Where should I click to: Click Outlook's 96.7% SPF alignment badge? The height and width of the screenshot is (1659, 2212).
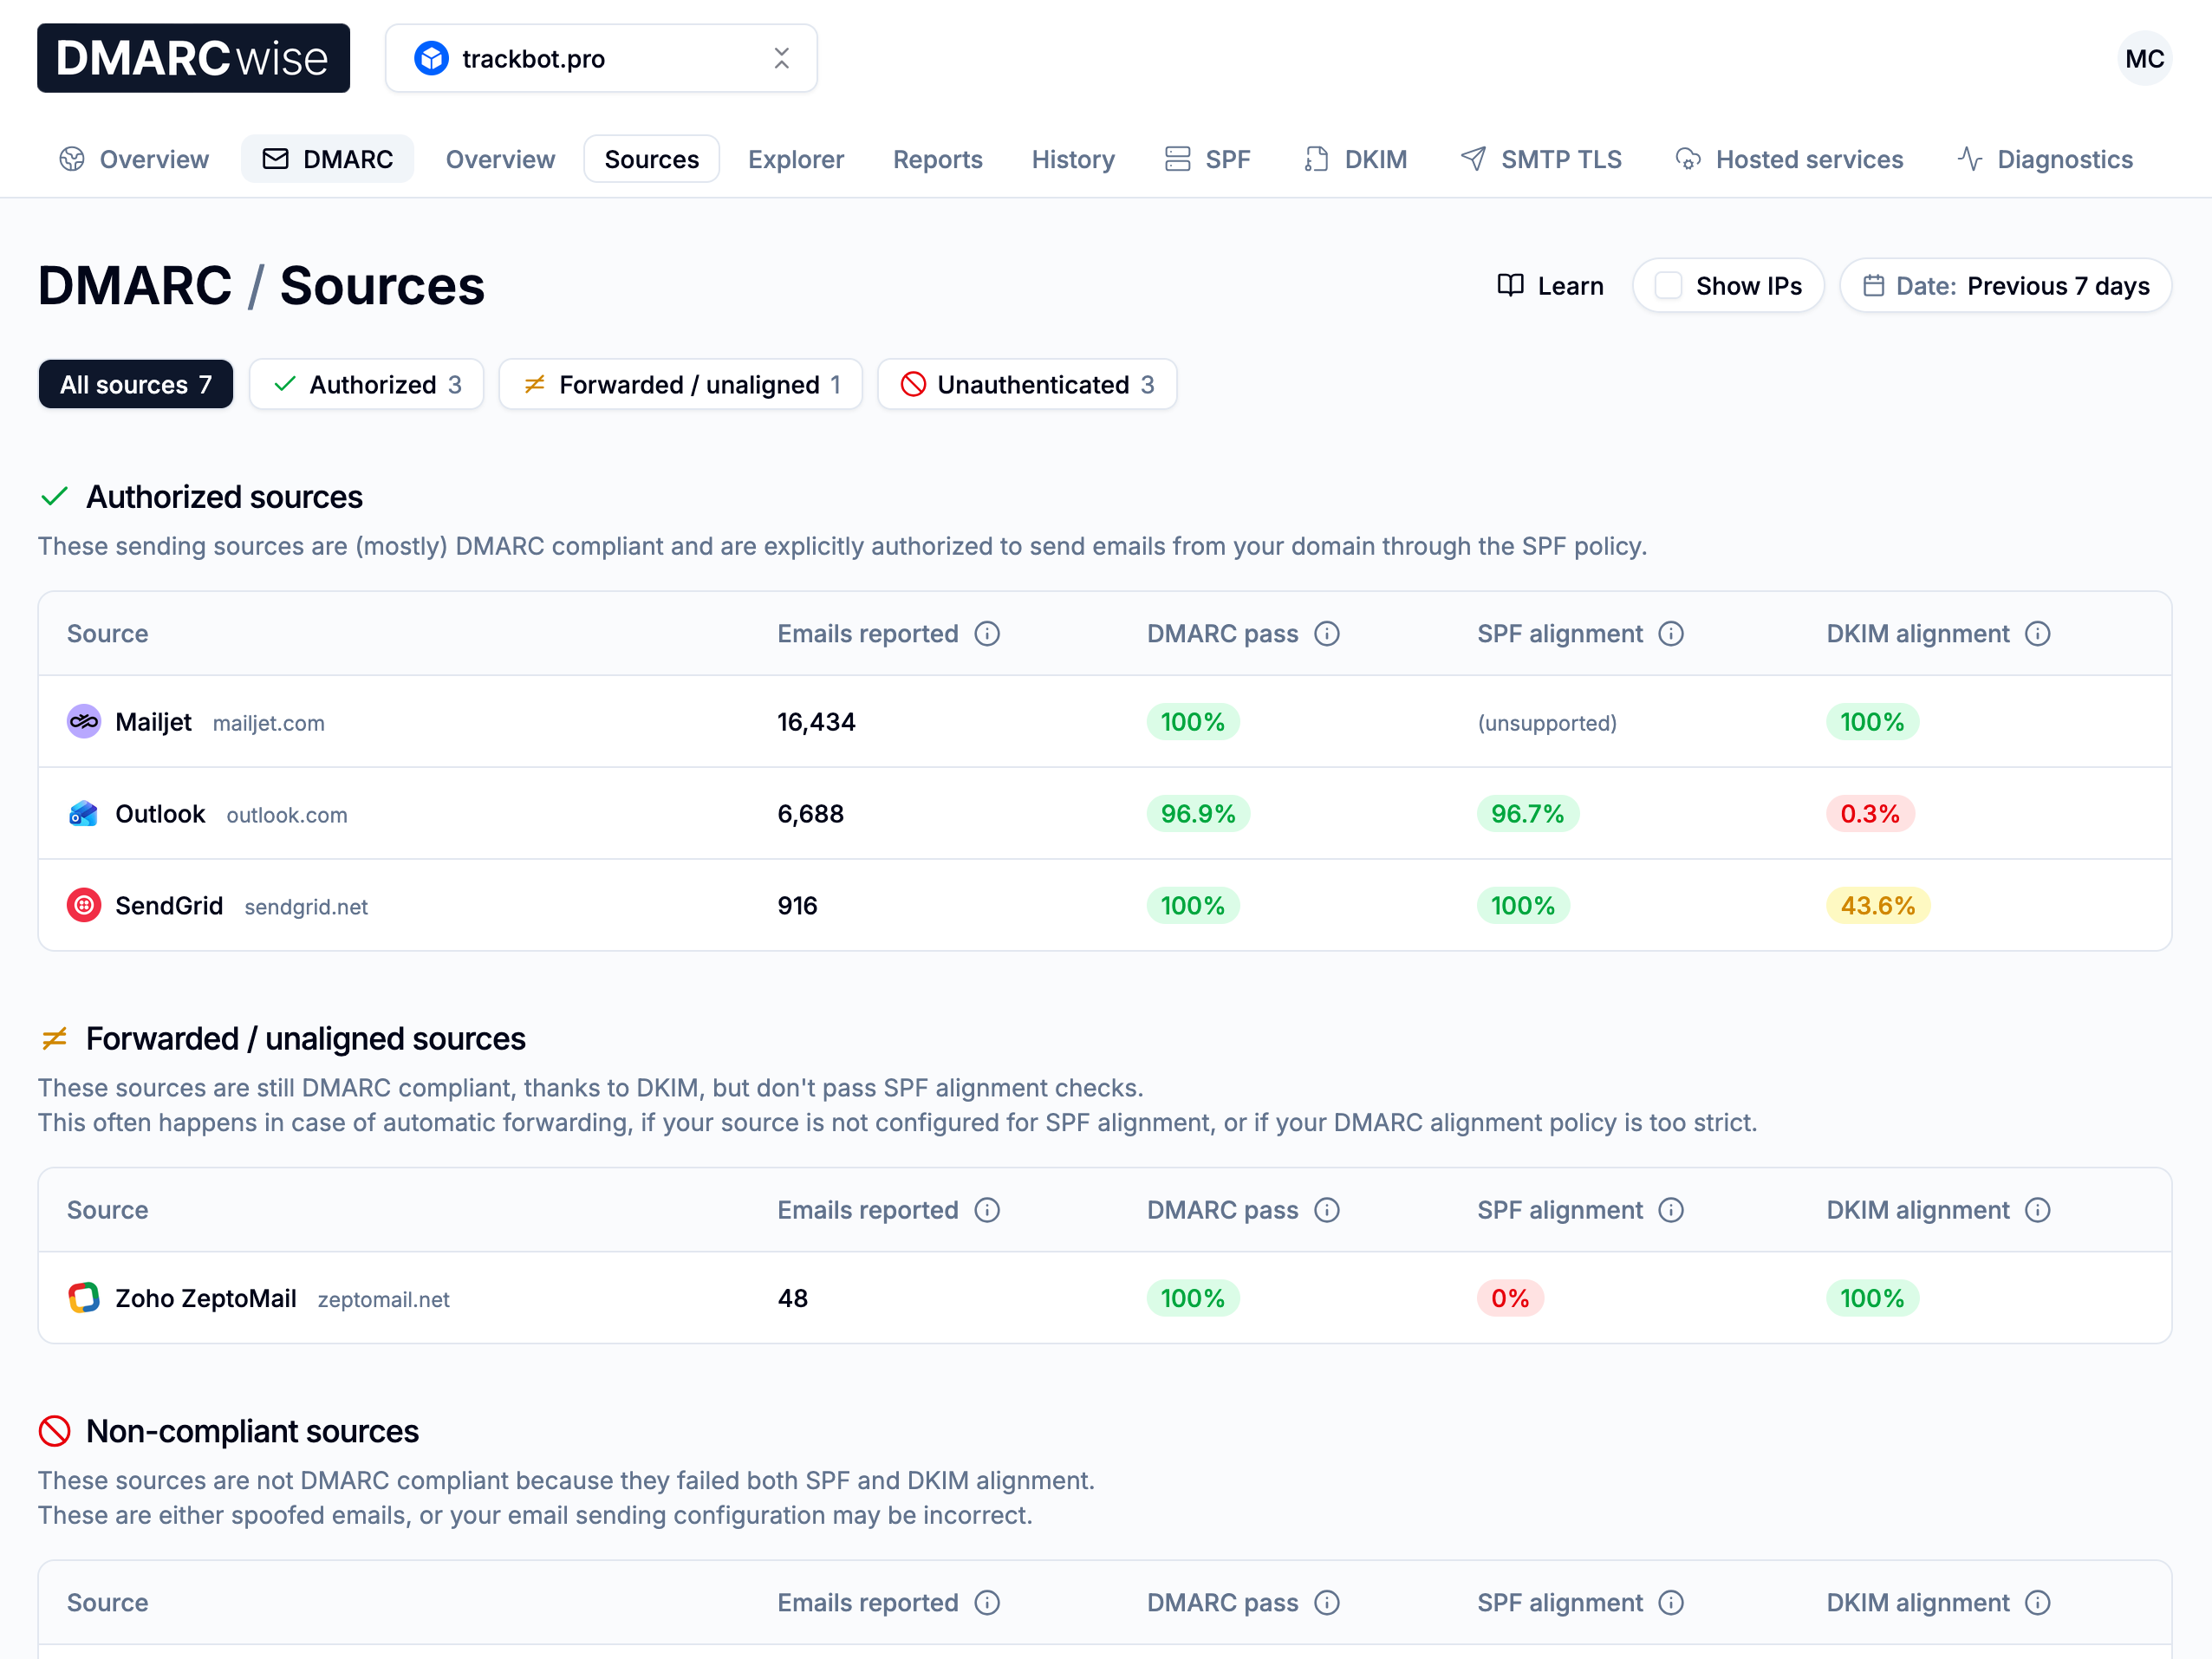pos(1528,814)
